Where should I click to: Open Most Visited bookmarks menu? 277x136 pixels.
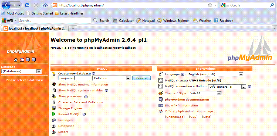click(13, 13)
